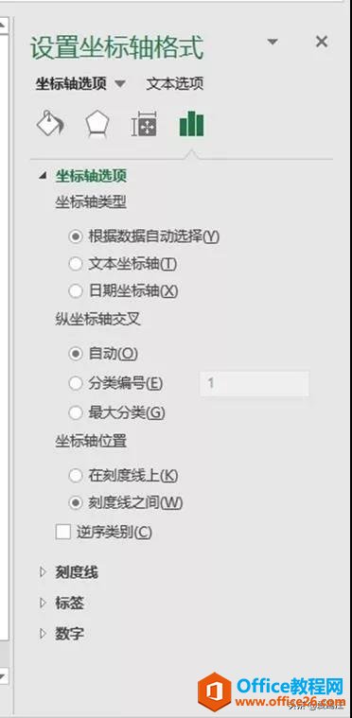
Task: Select the Axis Options bar chart icon
Action: point(191,124)
